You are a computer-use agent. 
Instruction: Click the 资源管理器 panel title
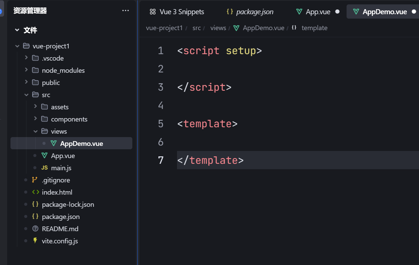tap(30, 11)
